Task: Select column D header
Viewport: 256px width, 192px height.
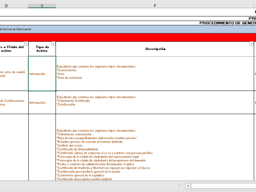Action: coord(14,5)
